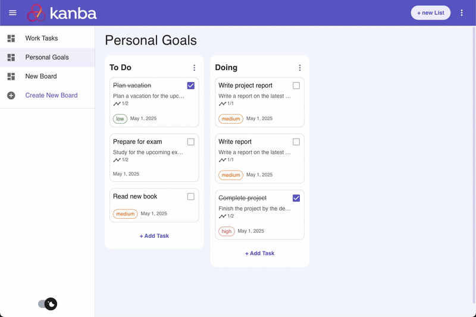The image size is (476, 317).
Task: Click the kanba logo icon
Action: pyautogui.click(x=36, y=12)
